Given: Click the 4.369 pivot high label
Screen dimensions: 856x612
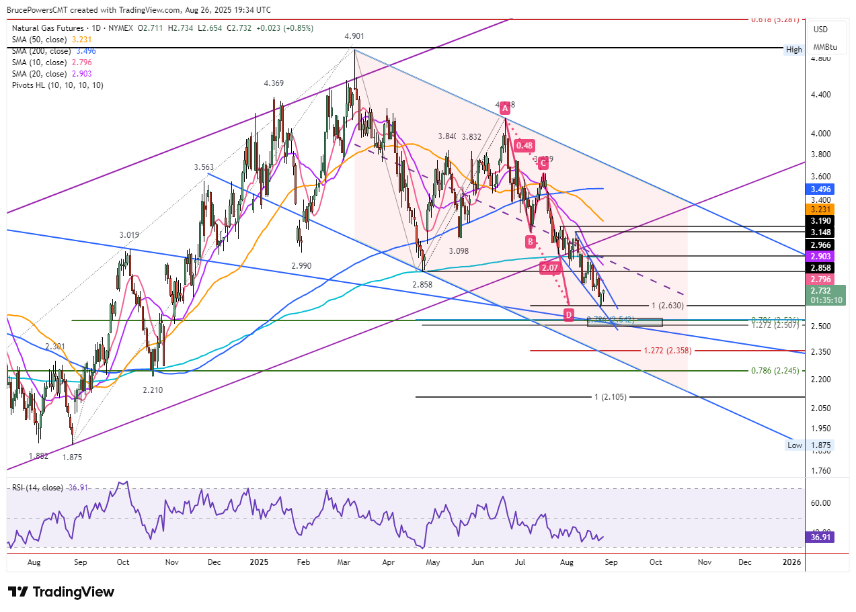Looking at the screenshot, I should pos(274,83).
